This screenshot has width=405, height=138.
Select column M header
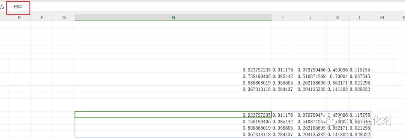[382, 18]
